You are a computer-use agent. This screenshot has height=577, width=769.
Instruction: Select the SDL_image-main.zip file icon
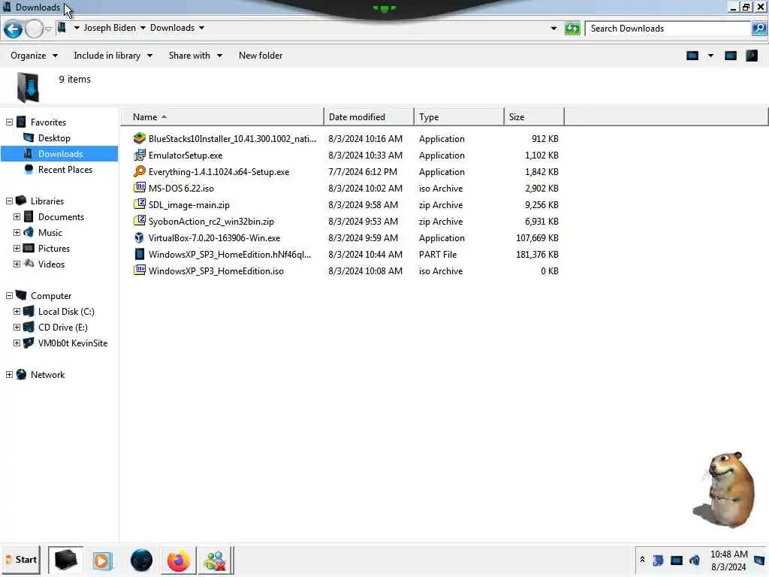140,204
